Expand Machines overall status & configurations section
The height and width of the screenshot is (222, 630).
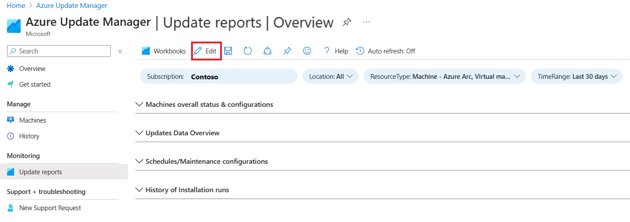click(210, 105)
